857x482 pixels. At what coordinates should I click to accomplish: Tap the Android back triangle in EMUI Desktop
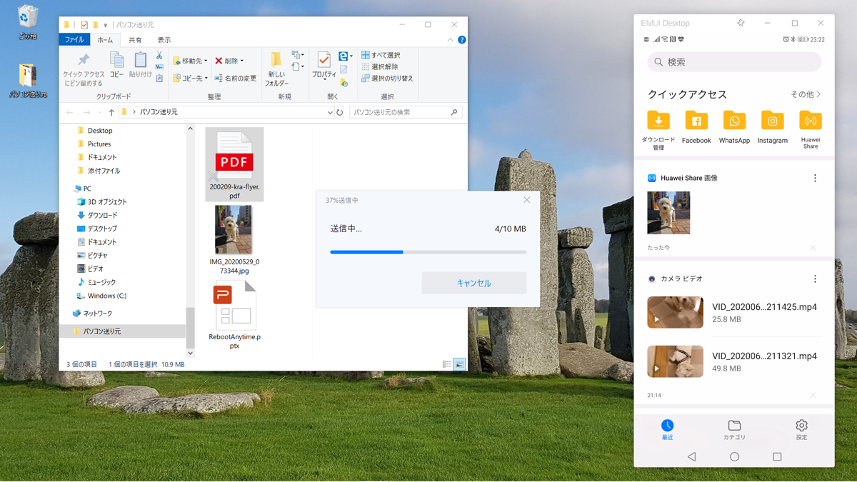click(691, 456)
